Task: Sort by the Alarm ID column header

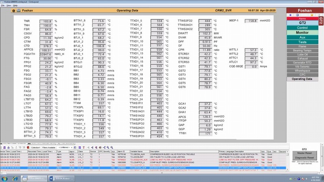Action: coord(123,151)
